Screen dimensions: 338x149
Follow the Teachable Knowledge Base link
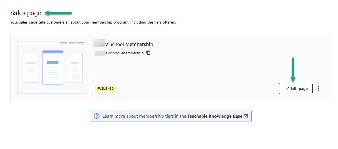pyautogui.click(x=215, y=116)
